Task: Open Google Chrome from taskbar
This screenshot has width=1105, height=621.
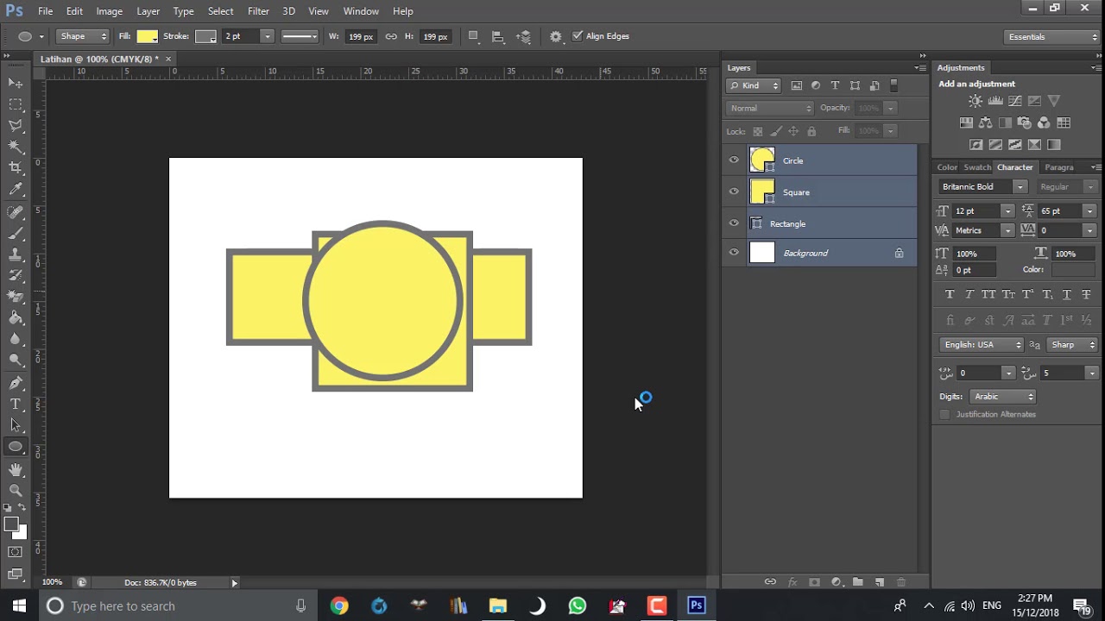Action: [338, 605]
